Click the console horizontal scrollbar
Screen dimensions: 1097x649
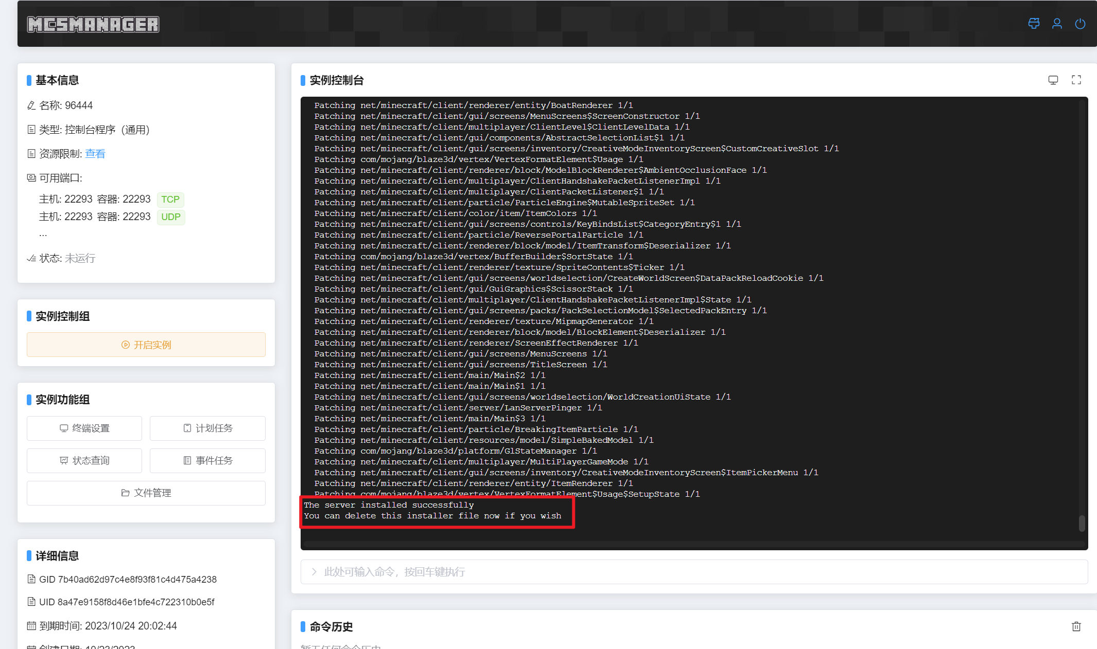pyautogui.click(x=690, y=544)
